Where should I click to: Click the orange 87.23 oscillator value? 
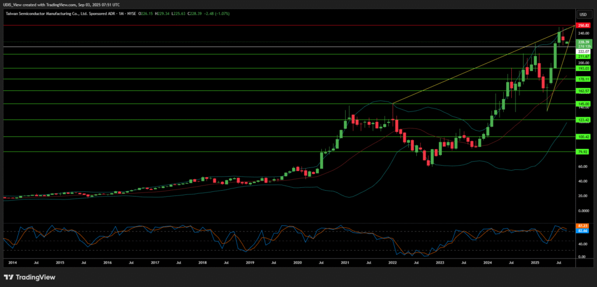(x=582, y=226)
